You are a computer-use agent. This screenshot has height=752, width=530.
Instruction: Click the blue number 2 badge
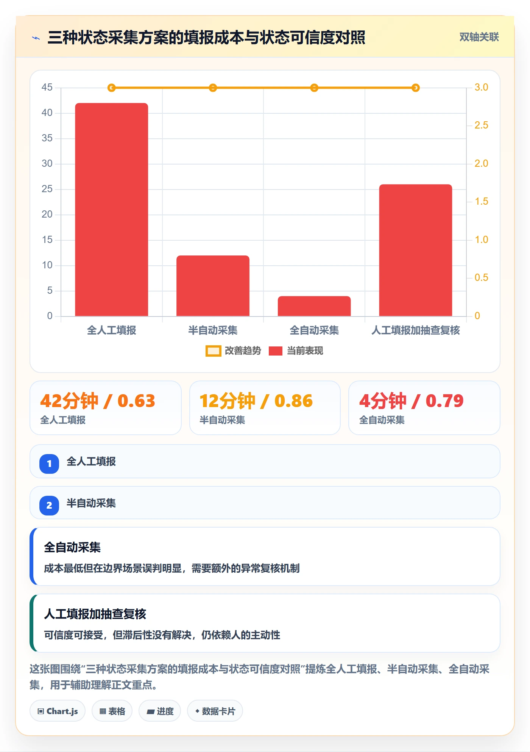tap(49, 505)
